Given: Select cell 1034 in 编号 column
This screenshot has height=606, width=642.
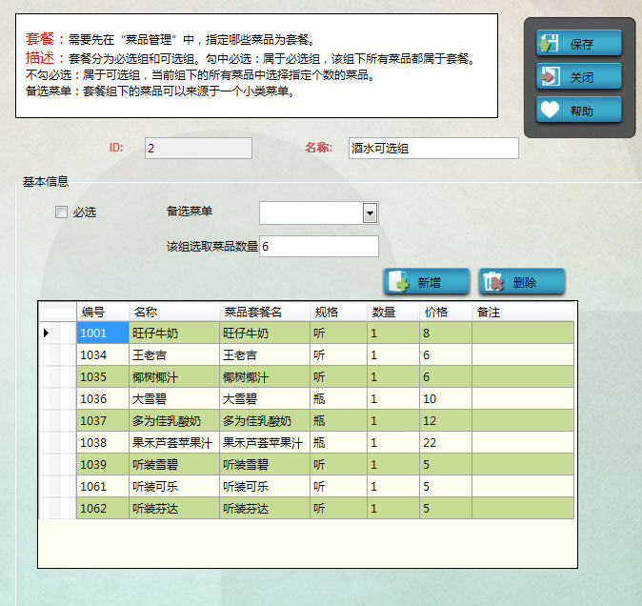Looking at the screenshot, I should 103,355.
